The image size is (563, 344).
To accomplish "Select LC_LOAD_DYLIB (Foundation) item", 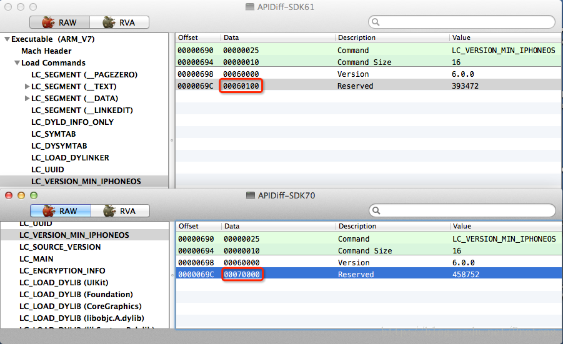I will [76, 294].
